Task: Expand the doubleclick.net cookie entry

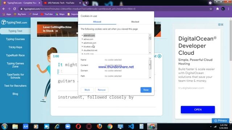Action: click(x=82, y=50)
